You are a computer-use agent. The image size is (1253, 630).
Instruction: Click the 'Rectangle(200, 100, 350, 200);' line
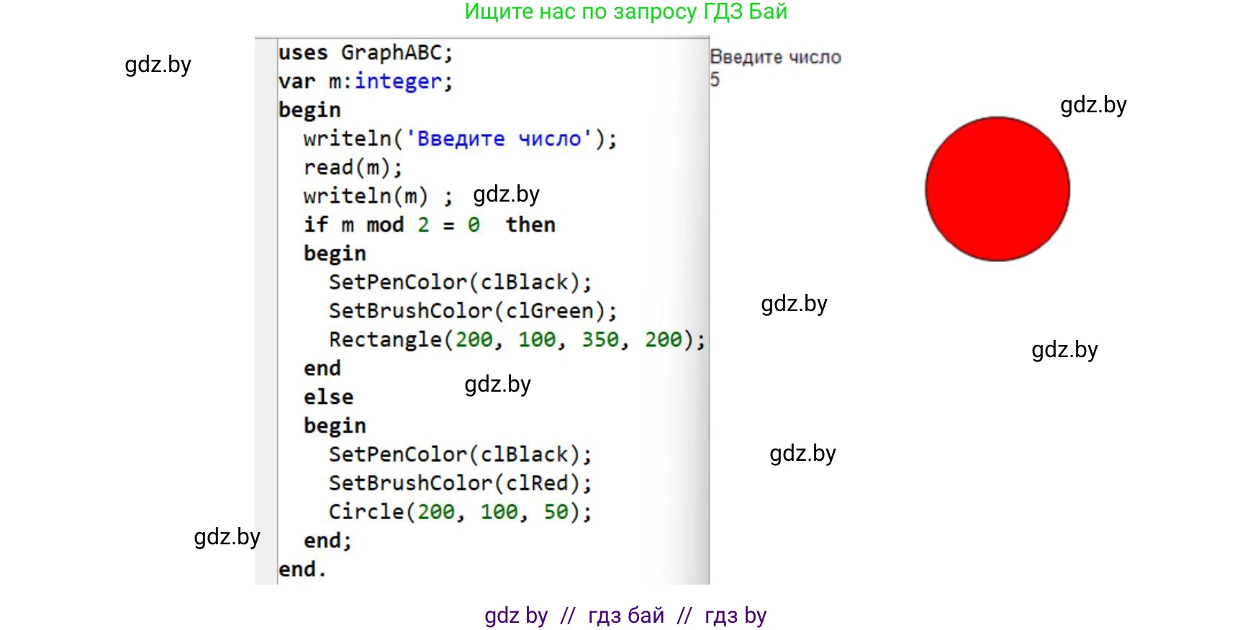pos(517,339)
